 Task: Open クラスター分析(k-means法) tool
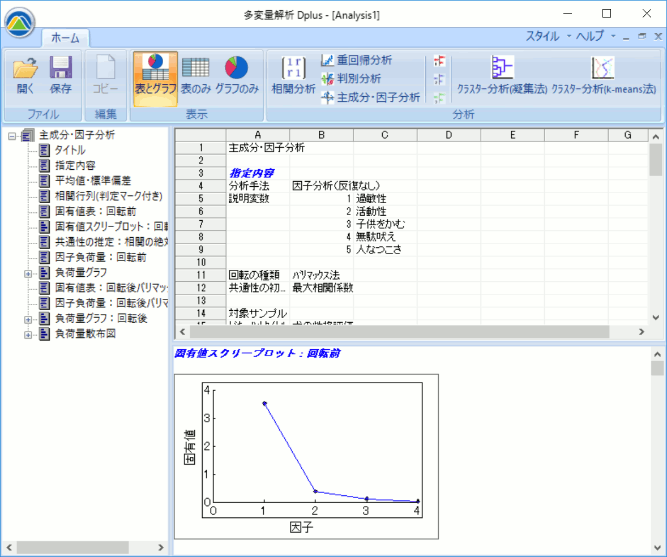point(603,75)
